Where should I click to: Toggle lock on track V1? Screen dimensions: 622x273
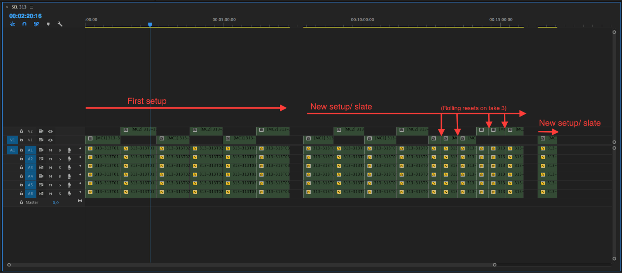click(21, 140)
